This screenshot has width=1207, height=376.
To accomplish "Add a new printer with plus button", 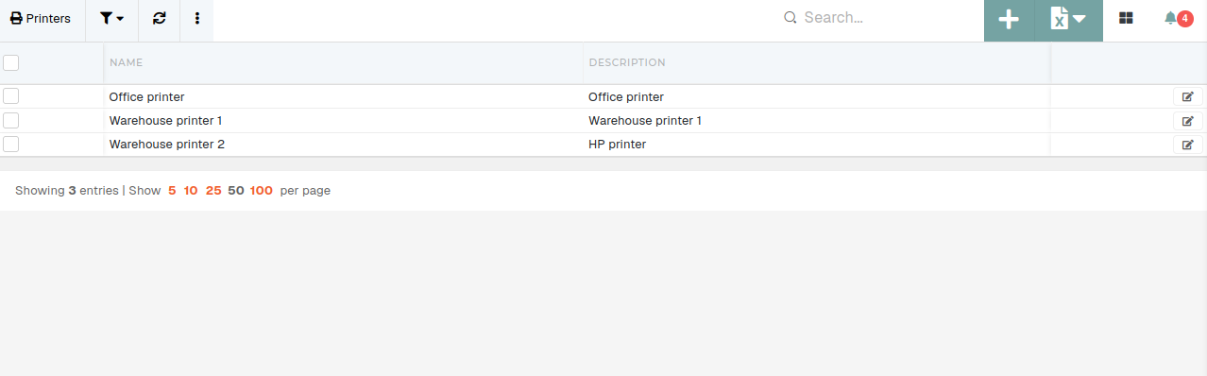I will (1009, 19).
